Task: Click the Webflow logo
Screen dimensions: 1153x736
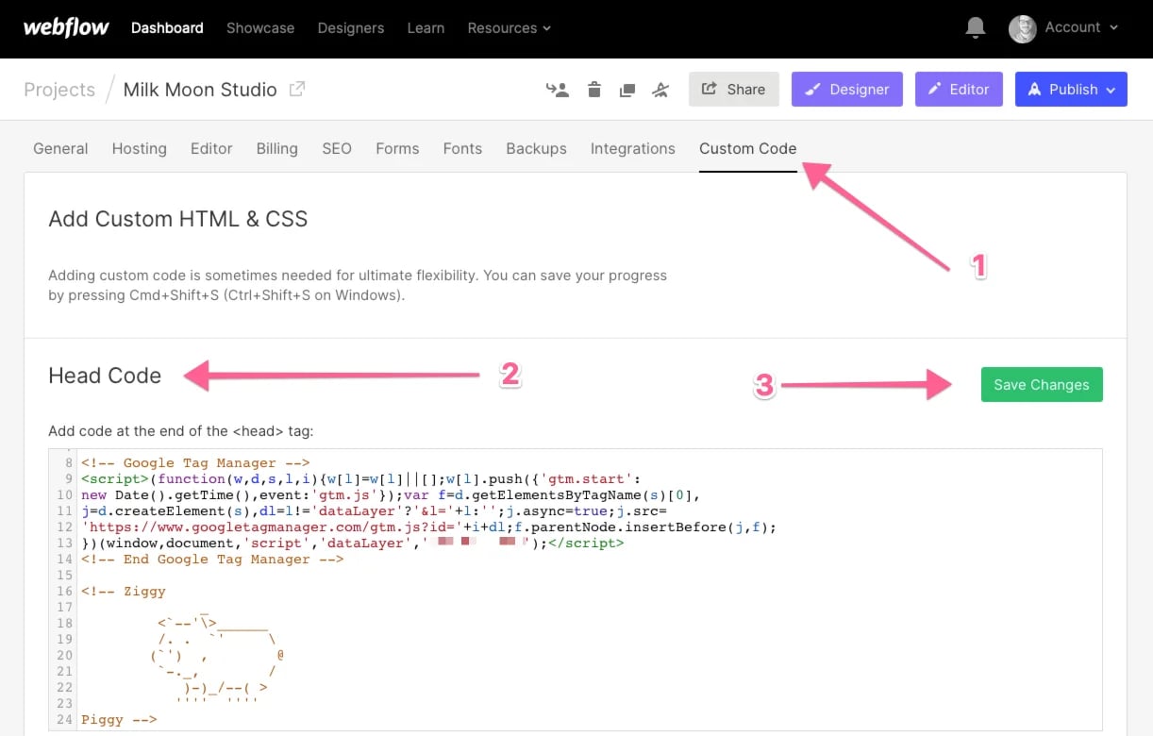Action: 65,27
